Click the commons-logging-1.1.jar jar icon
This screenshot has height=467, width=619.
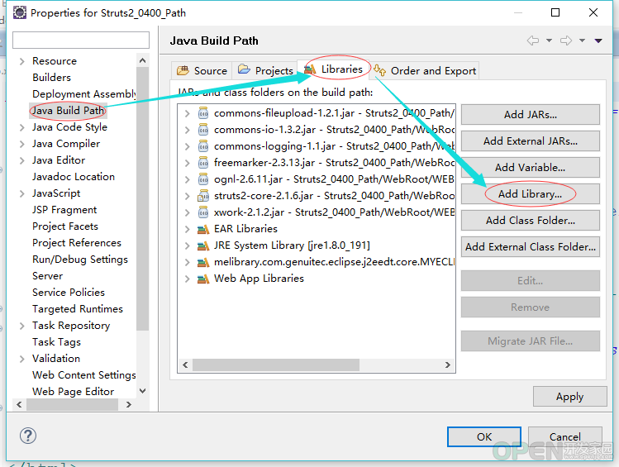(x=203, y=146)
